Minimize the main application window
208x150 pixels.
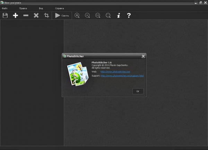pos(196,3)
